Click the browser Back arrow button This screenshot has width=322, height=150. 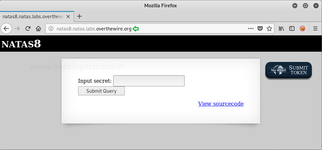(6, 28)
